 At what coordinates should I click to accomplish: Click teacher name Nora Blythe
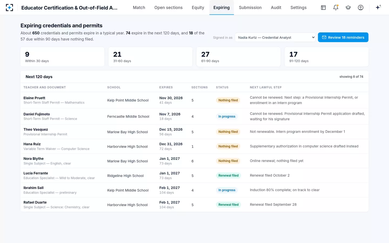(x=33, y=159)
